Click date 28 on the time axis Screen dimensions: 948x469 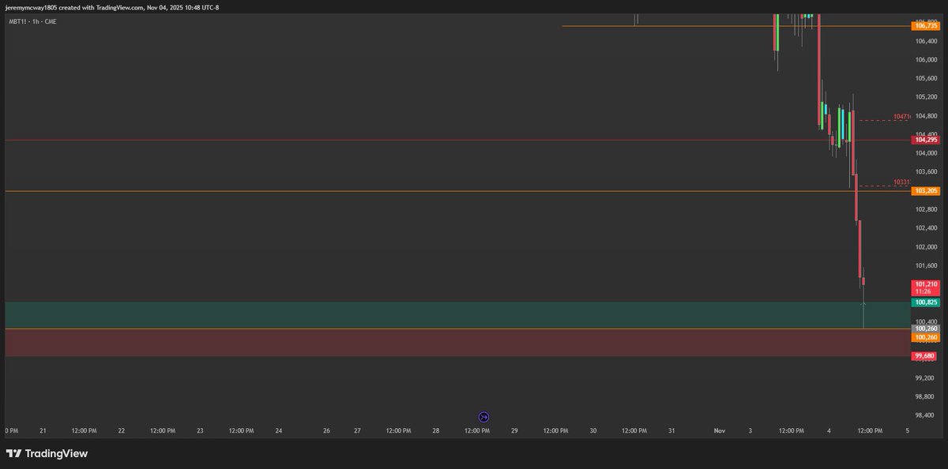pos(436,431)
